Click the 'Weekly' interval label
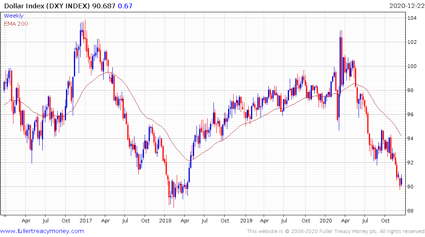This screenshot has width=425, height=237. [x=13, y=16]
